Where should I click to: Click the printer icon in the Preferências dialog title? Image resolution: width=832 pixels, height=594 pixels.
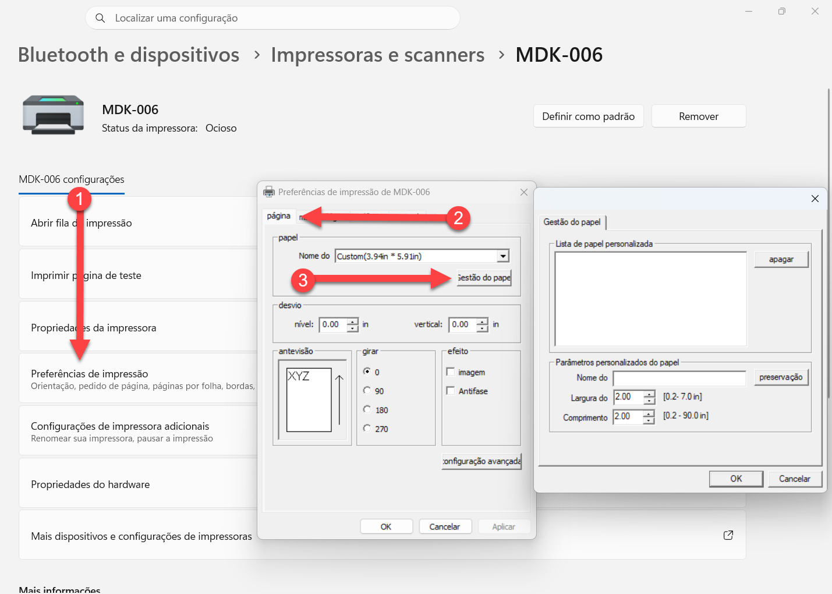coord(269,192)
